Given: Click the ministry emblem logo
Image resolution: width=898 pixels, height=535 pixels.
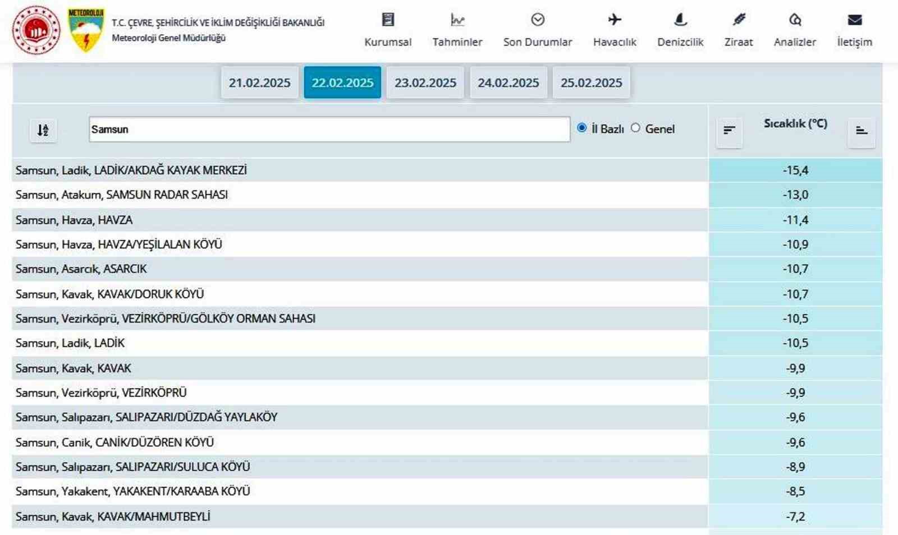Looking at the screenshot, I should tap(36, 30).
